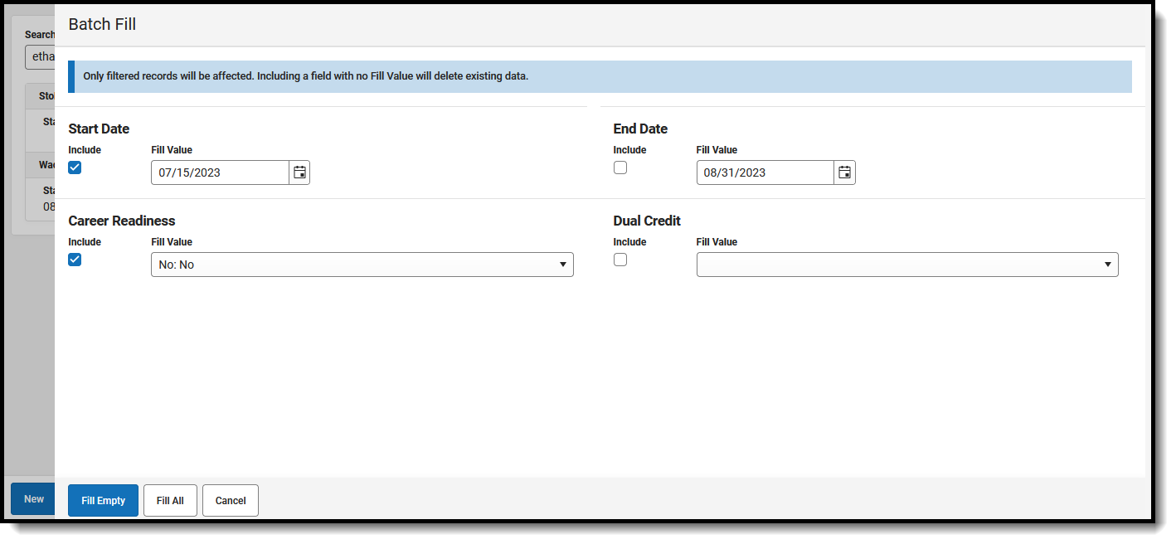The width and height of the screenshot is (1176, 544).
Task: Click the Fill Empty button
Action: point(103,501)
